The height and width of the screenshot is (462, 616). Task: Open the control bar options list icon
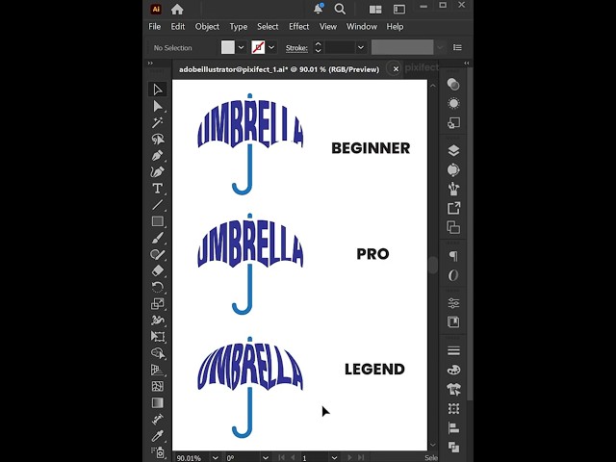[457, 47]
